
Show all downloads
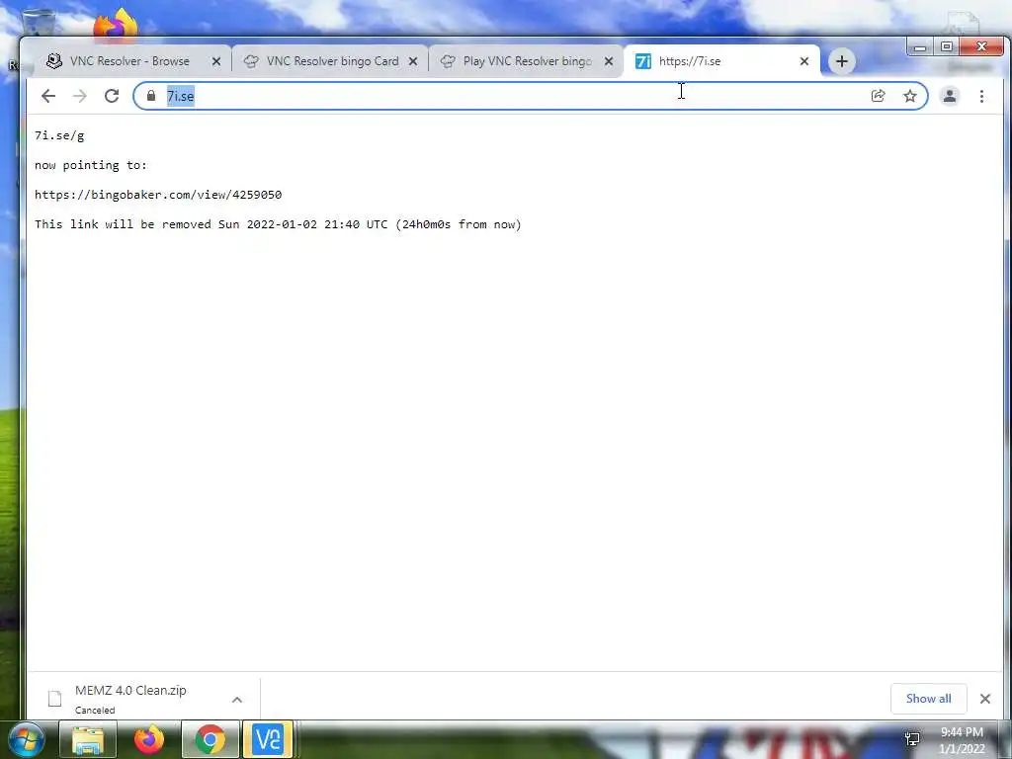(928, 699)
